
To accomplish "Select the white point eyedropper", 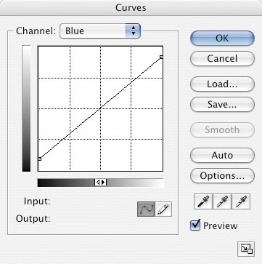I will coord(241,201).
